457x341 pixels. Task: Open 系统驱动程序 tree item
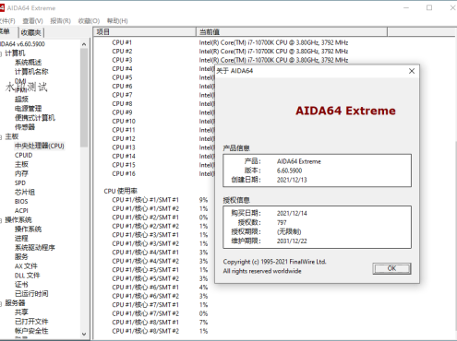pos(35,247)
